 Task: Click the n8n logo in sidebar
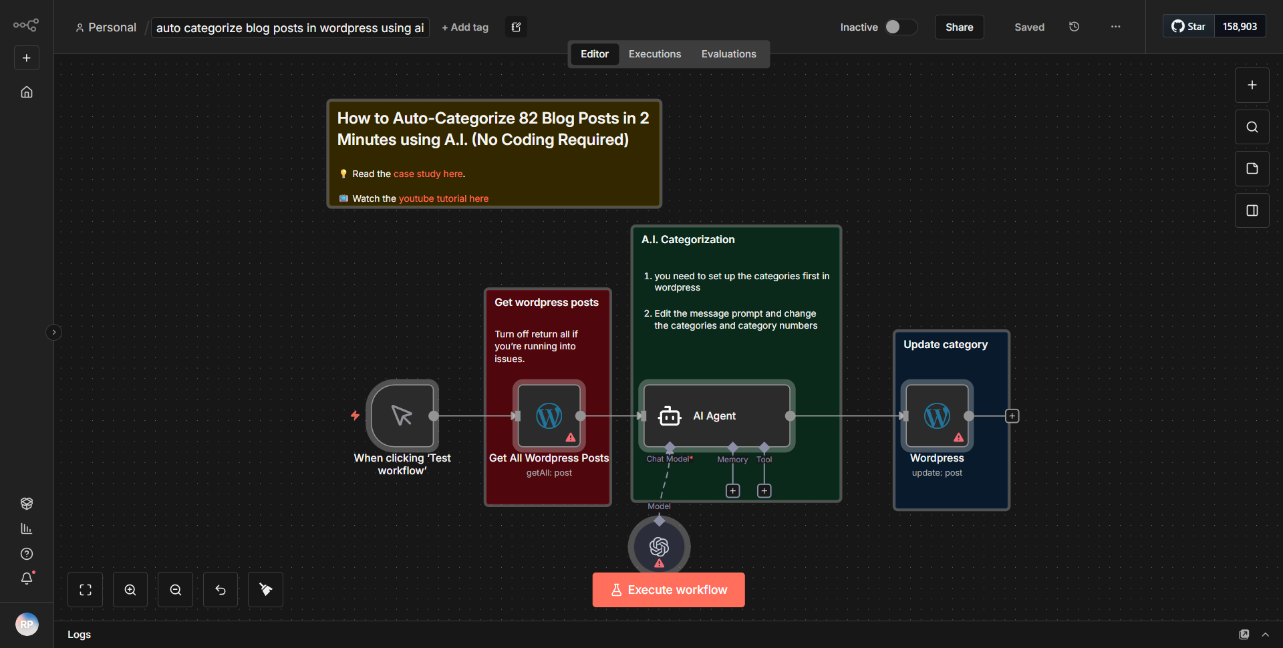point(26,25)
